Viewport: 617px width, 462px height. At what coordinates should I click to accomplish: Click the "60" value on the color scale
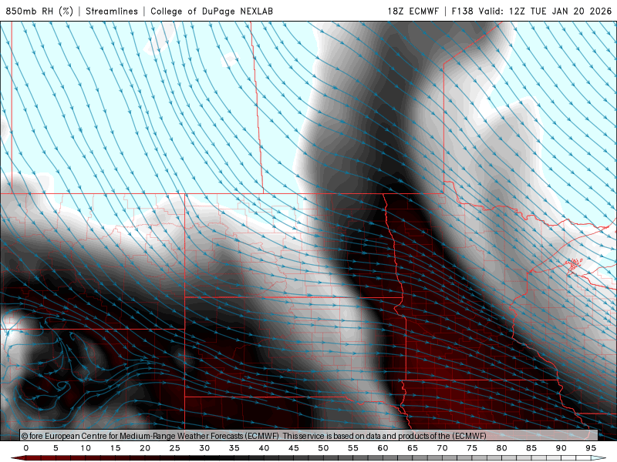[x=383, y=448]
